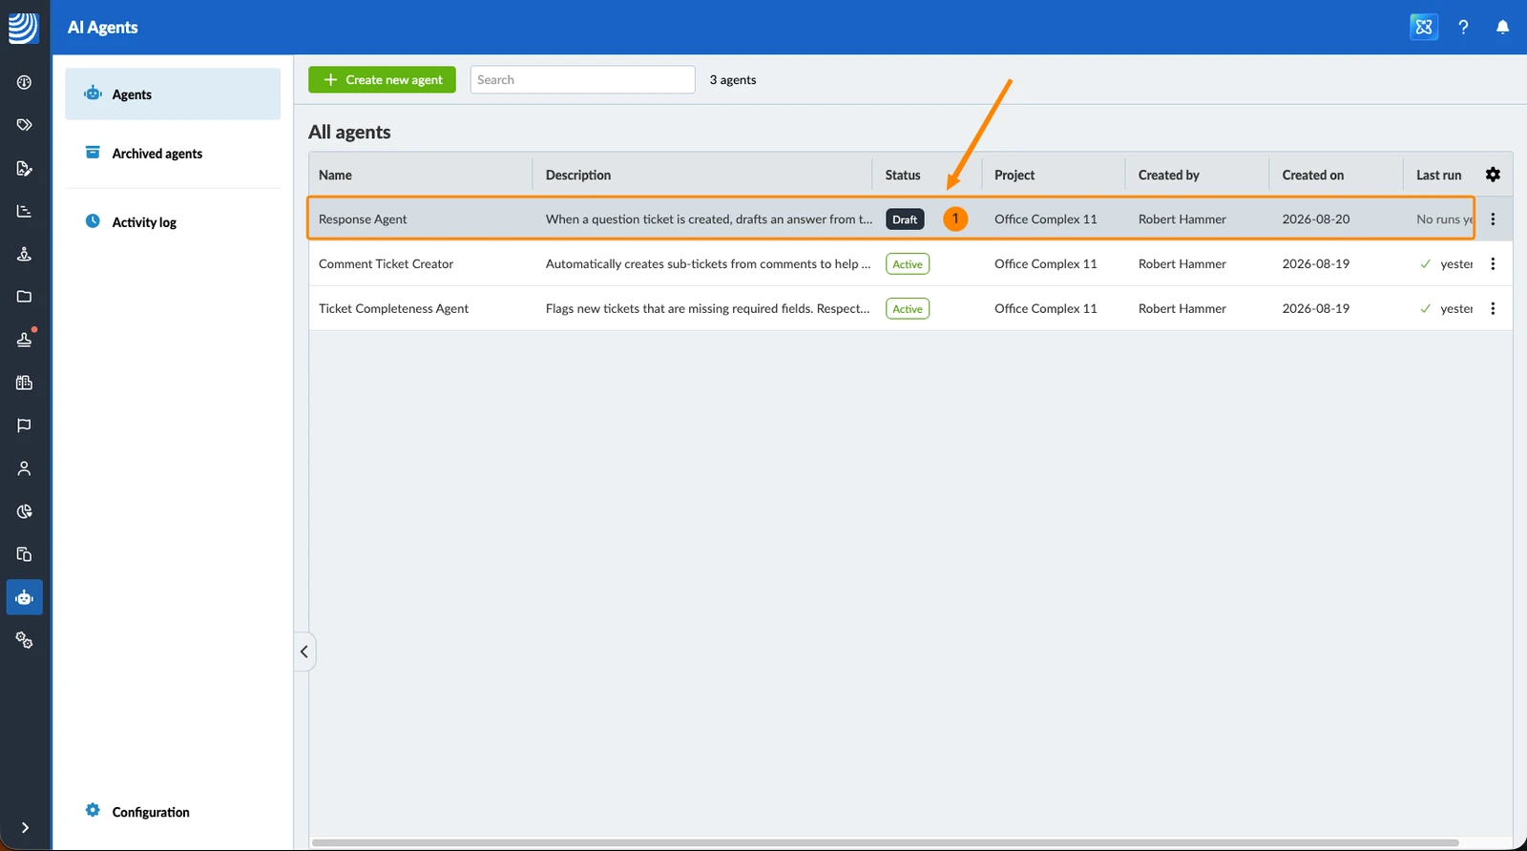Open the Configuration link
This screenshot has height=851, width=1527.
pos(151,812)
